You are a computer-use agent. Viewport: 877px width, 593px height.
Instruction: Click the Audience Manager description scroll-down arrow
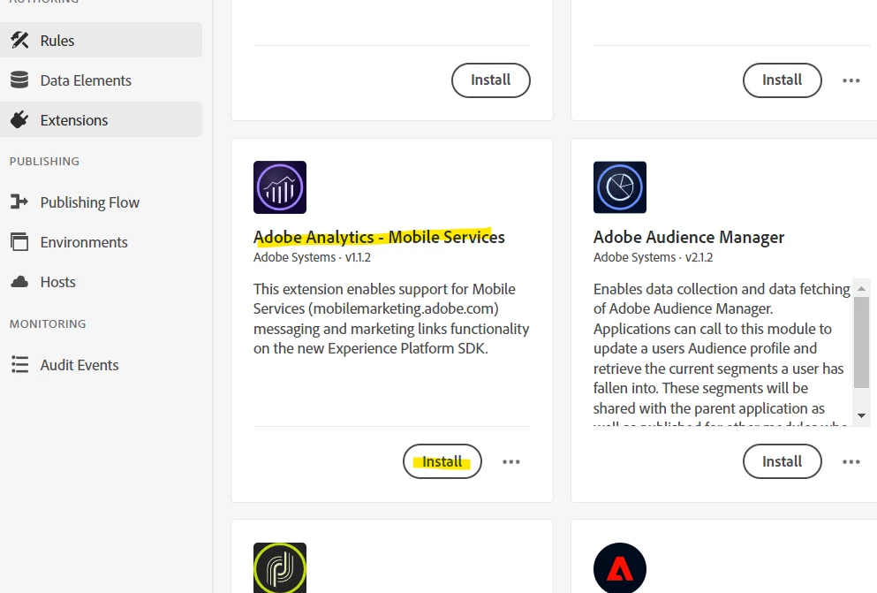[861, 415]
